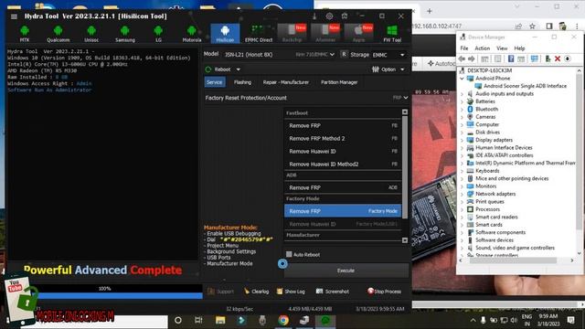Select the MTK platform icon
The height and width of the screenshot is (329, 585).
click(25, 34)
